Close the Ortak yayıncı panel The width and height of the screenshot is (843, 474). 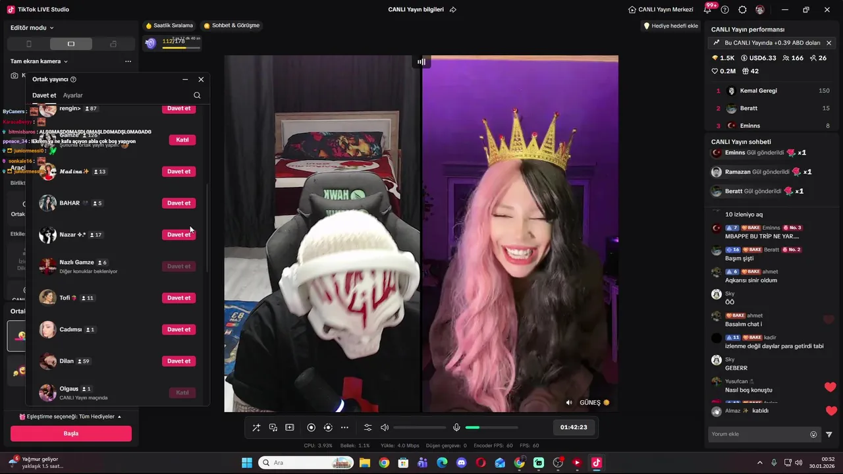[201, 79]
